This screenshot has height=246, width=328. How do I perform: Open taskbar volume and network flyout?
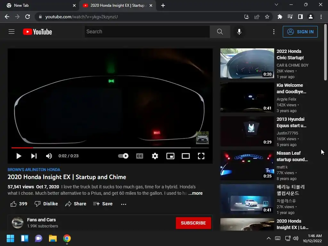pos(292,238)
